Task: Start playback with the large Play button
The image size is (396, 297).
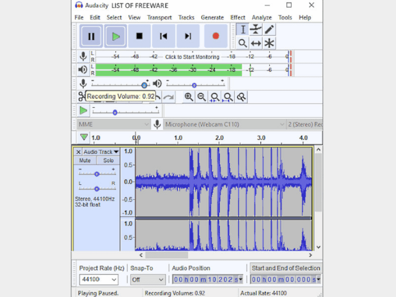Action: pyautogui.click(x=116, y=36)
